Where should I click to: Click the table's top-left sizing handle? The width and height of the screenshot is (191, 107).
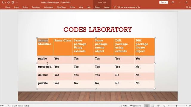pos(37,38)
